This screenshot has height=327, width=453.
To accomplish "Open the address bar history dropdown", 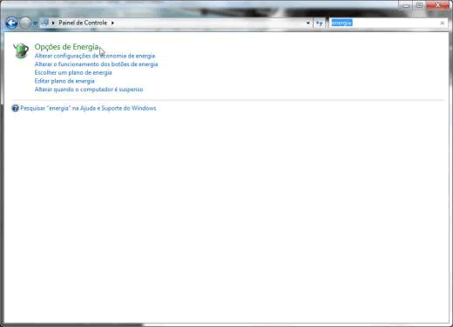I will (308, 23).
